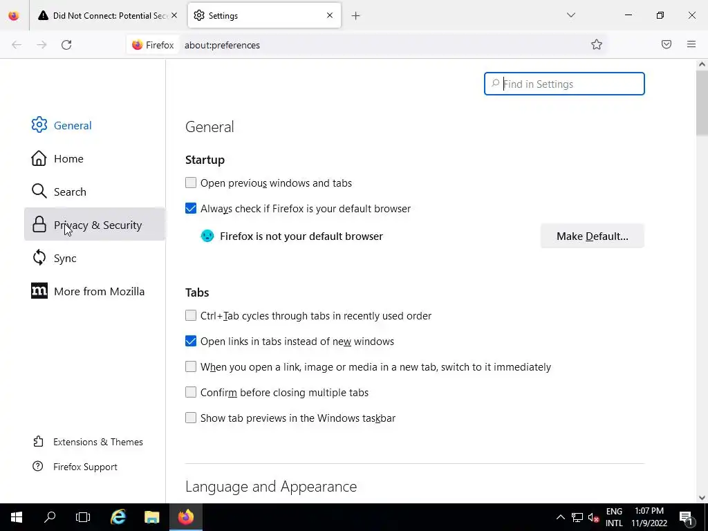The height and width of the screenshot is (531, 708).
Task: Reload the current page
Action: (x=66, y=45)
